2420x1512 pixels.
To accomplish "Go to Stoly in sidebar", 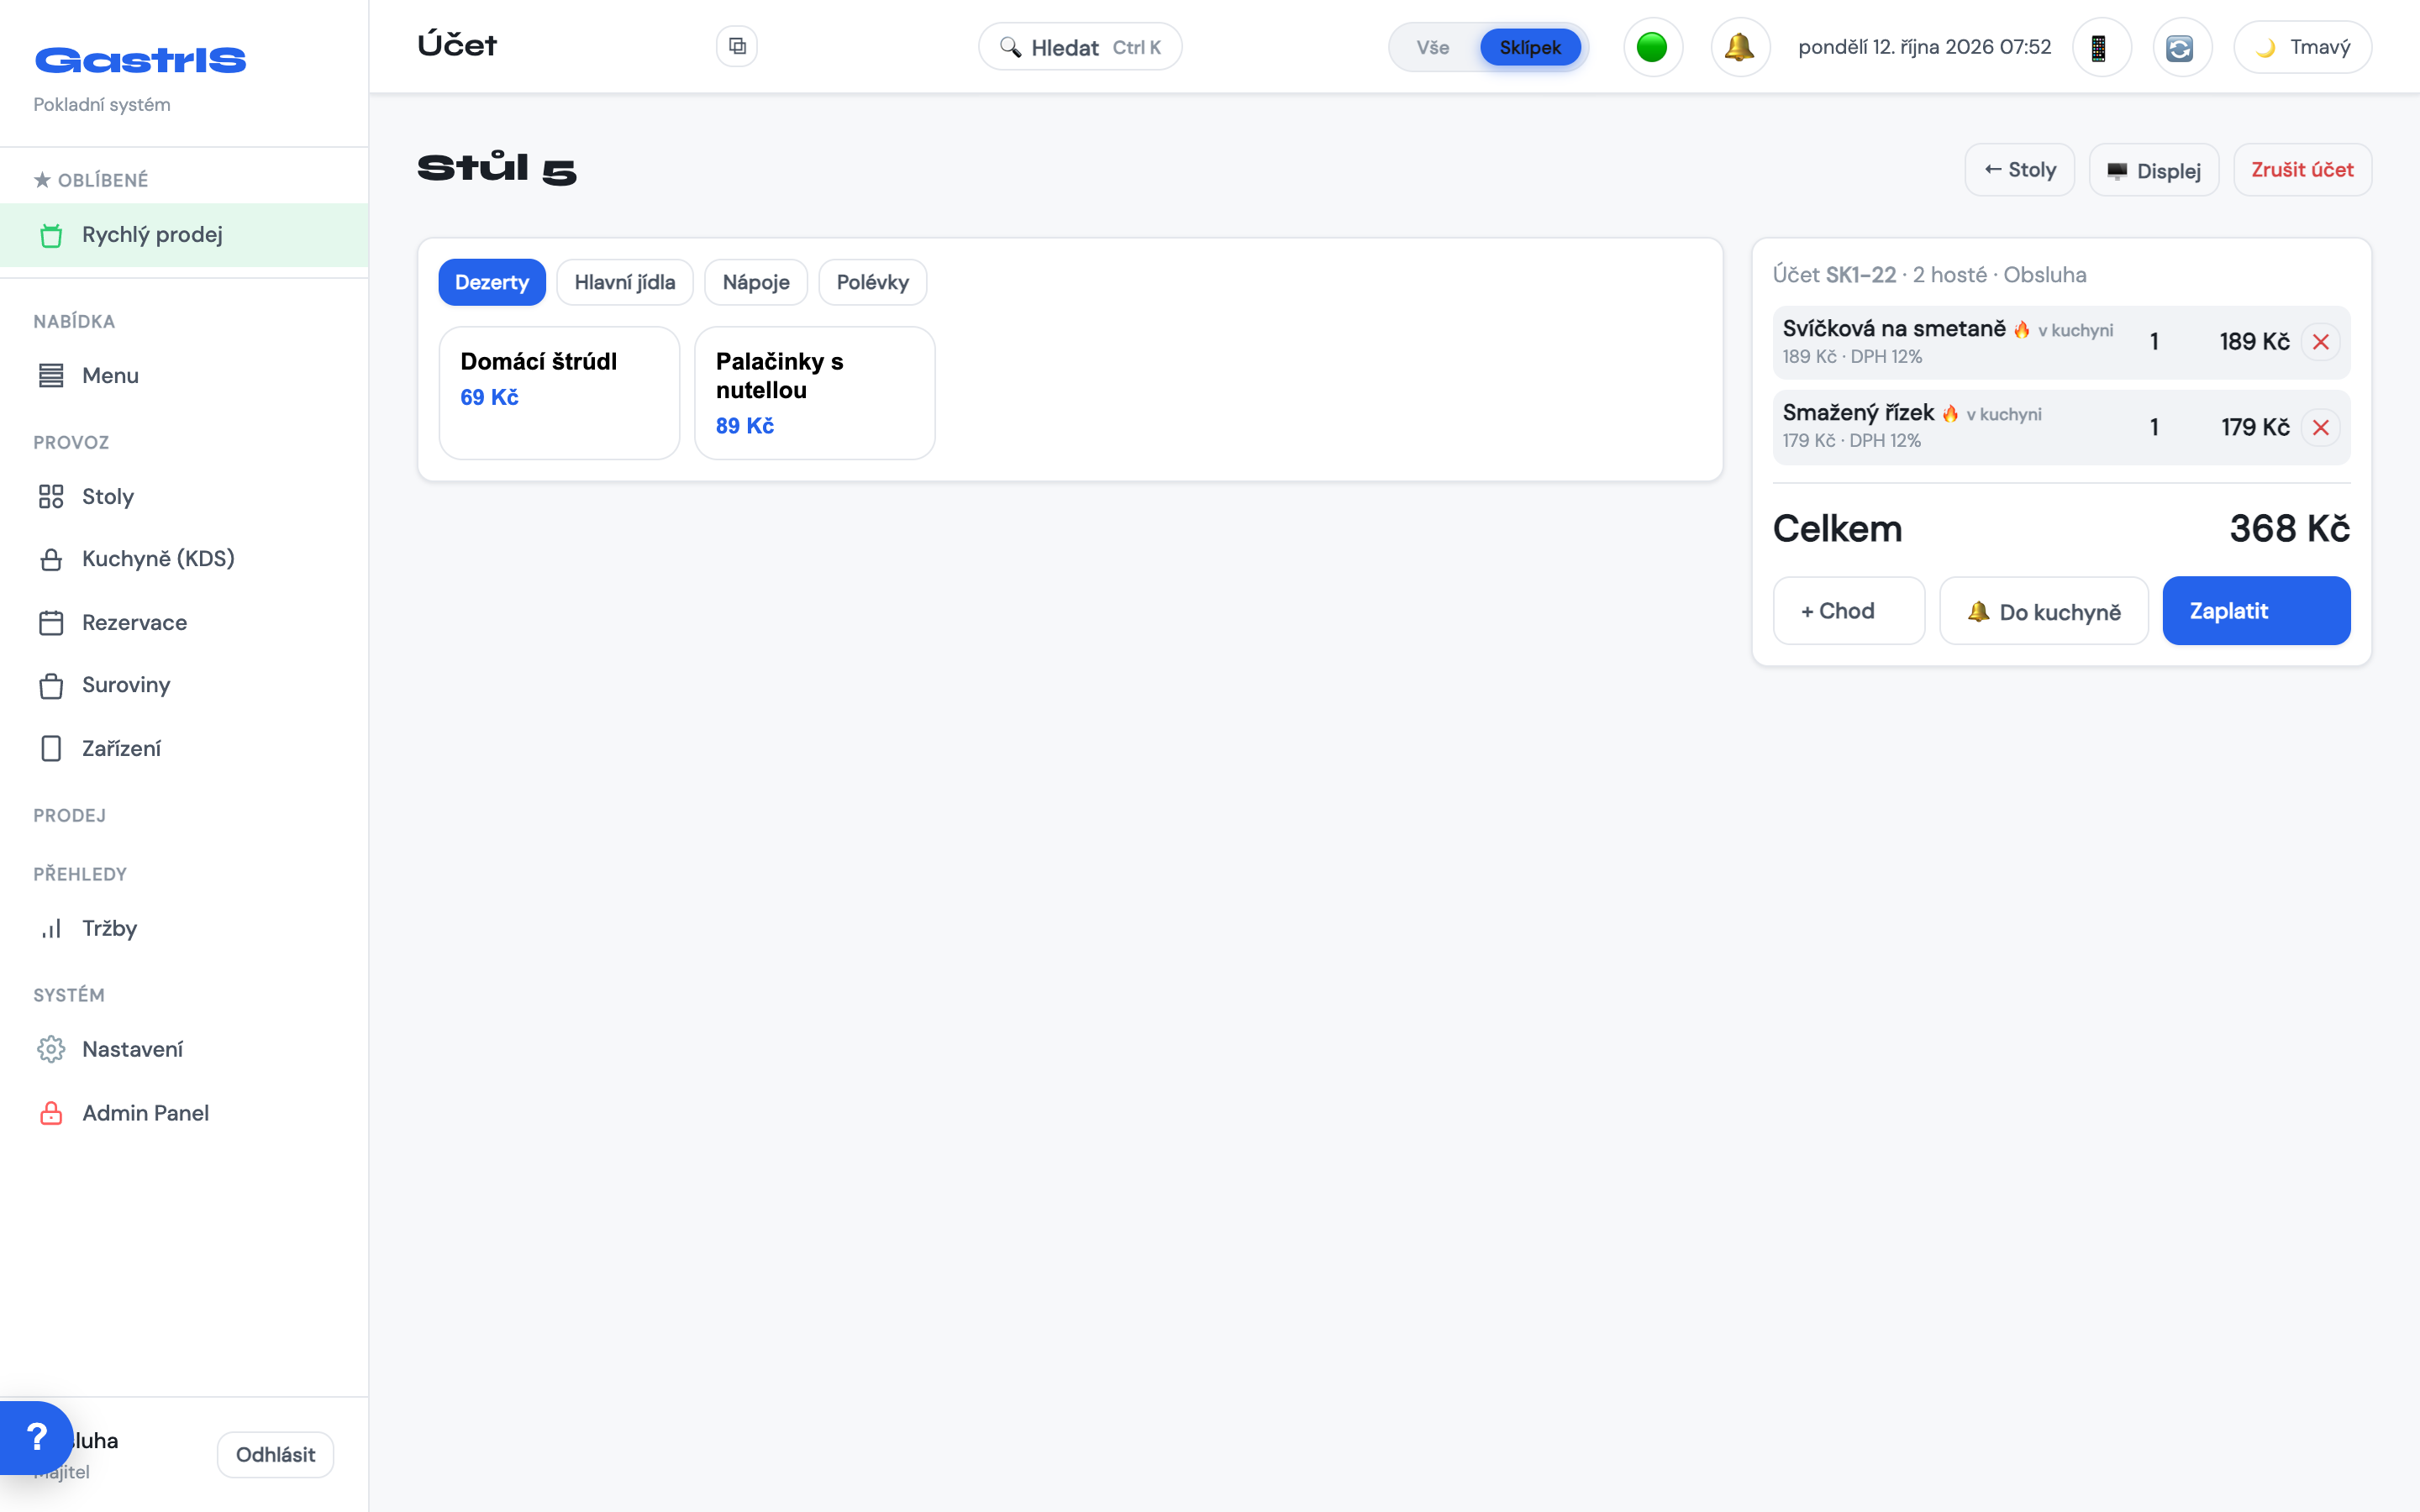I will tap(184, 497).
